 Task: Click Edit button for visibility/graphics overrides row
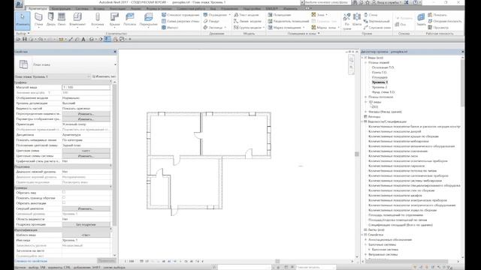86,114
